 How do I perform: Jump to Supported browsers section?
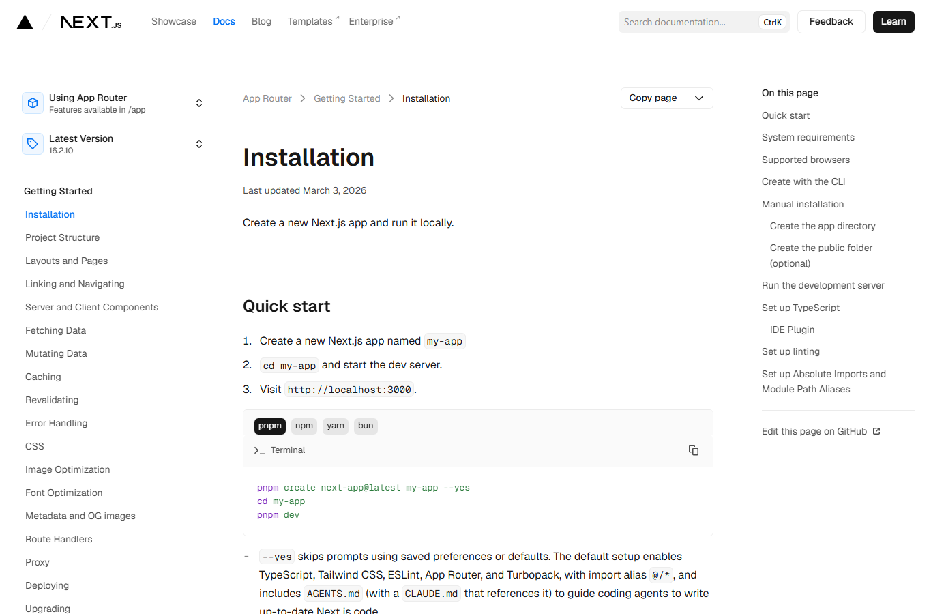806,160
